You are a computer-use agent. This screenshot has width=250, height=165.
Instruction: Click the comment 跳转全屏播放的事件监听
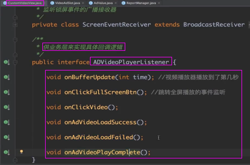(188, 92)
